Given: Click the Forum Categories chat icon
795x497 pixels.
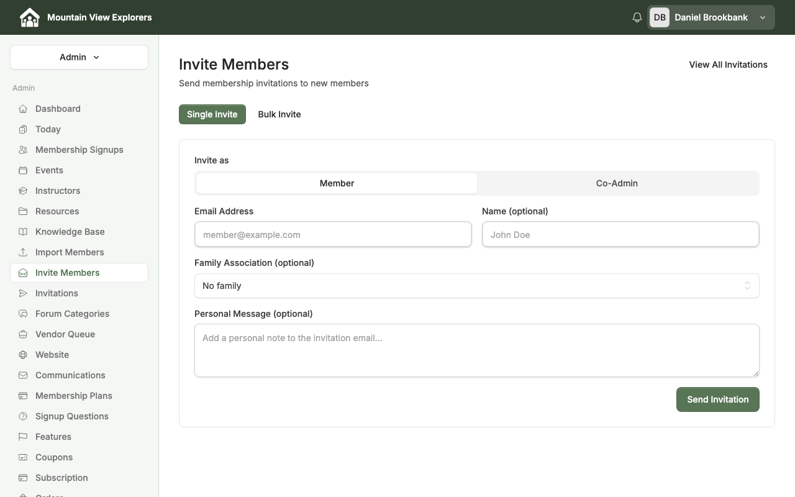Looking at the screenshot, I should (23, 314).
